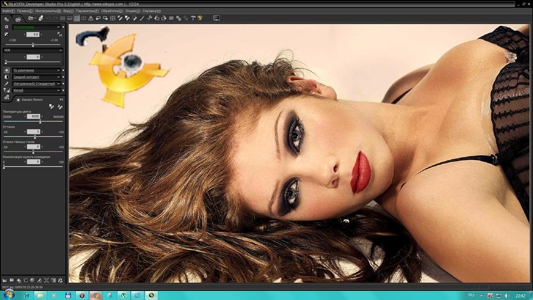Viewport: 533px width, 300px height.
Task: Open the 'По умолчанию' white balance dropdown
Action: [x=37, y=70]
